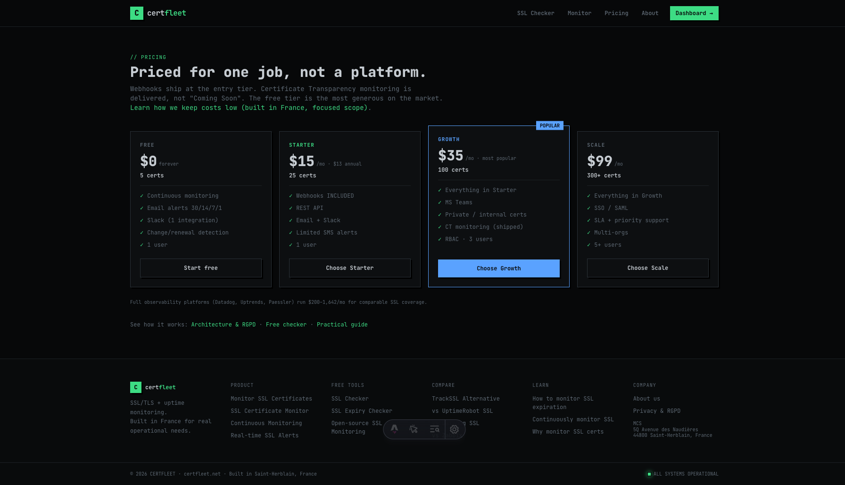Click the $15 price on Starter plan
Image resolution: width=845 pixels, height=485 pixels.
tap(302, 161)
